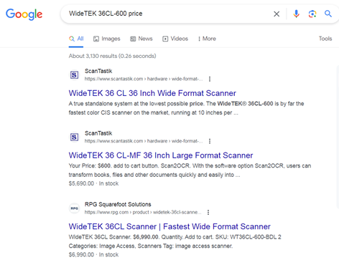Clear the search box with X icon
This screenshot has width=339, height=265.
click(277, 14)
